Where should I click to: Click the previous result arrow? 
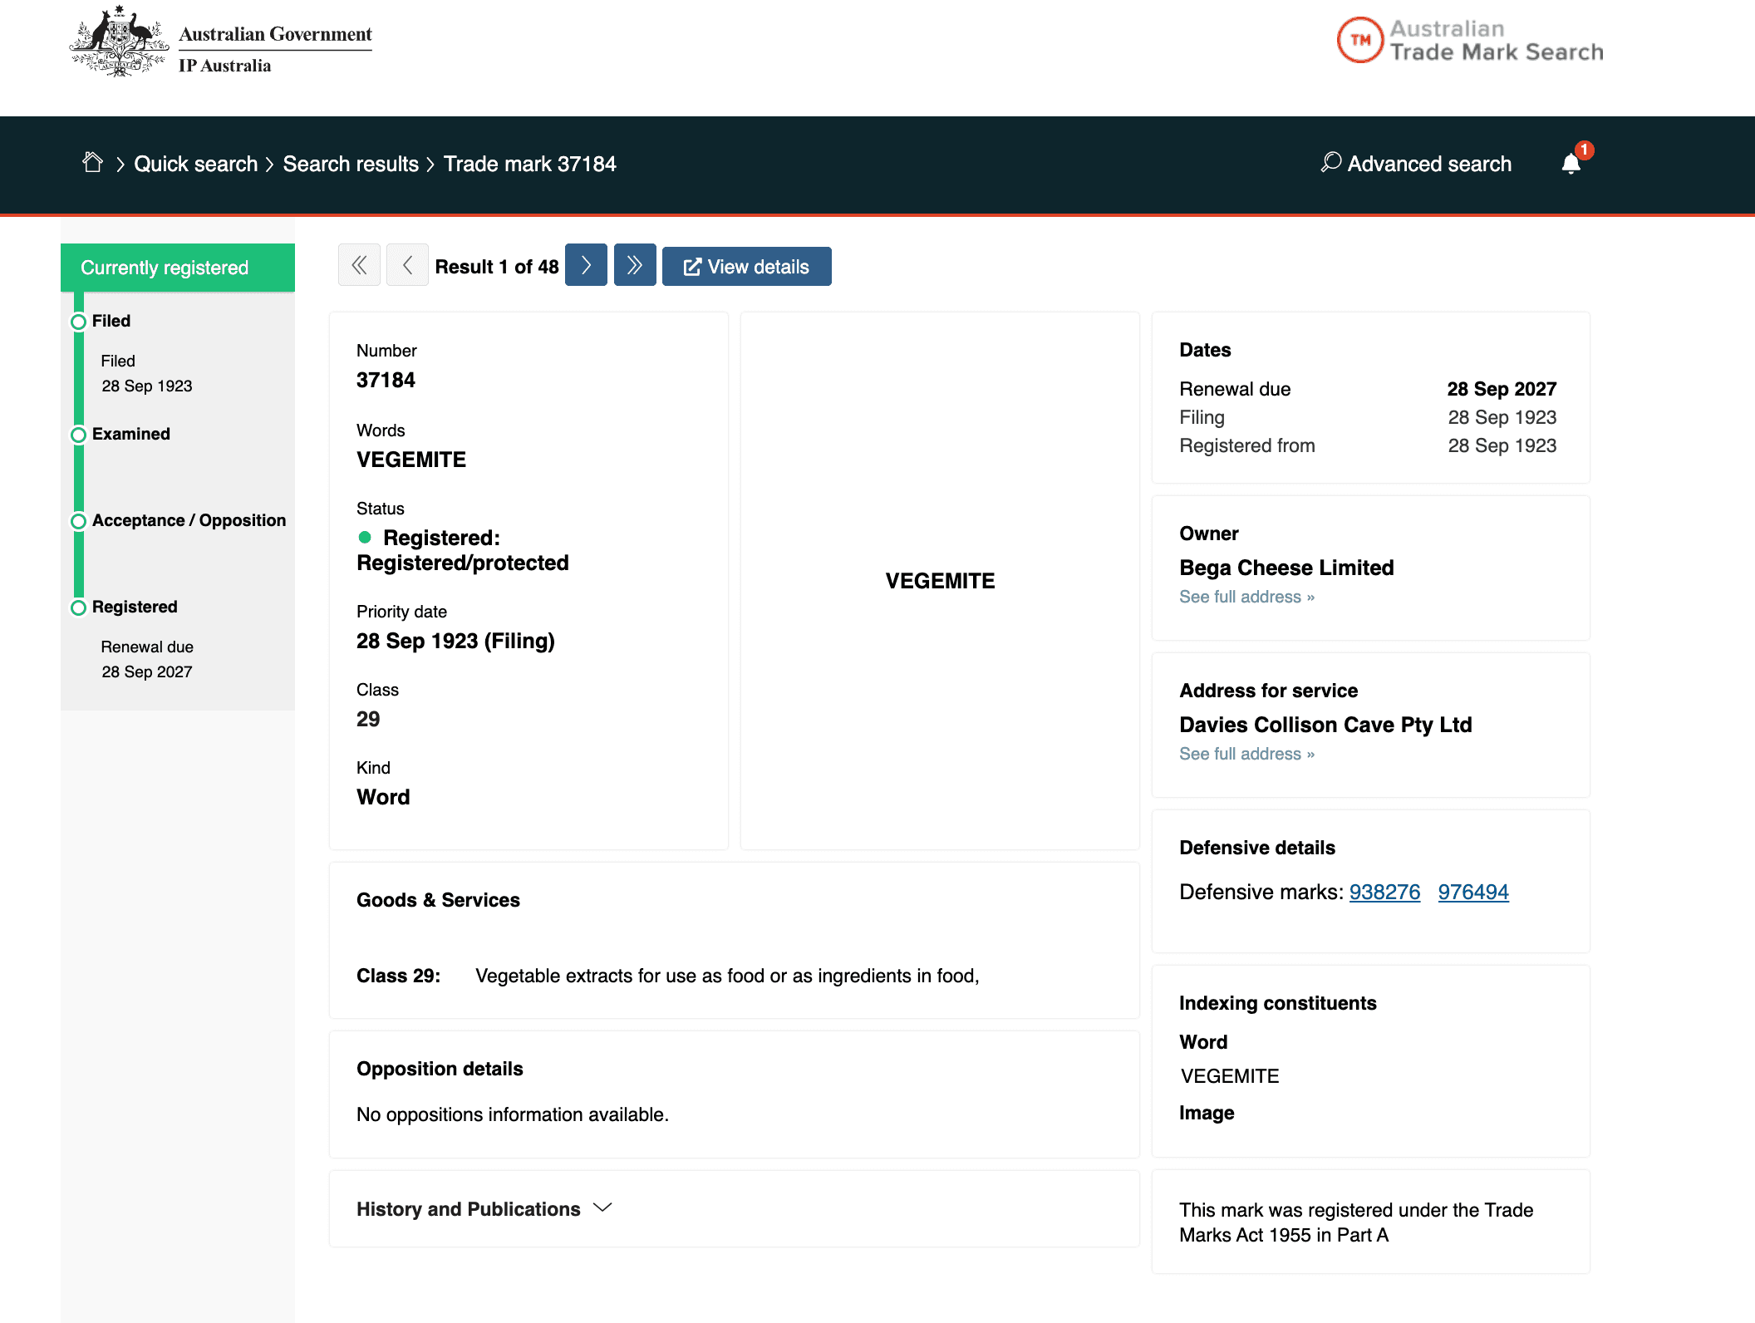point(407,265)
